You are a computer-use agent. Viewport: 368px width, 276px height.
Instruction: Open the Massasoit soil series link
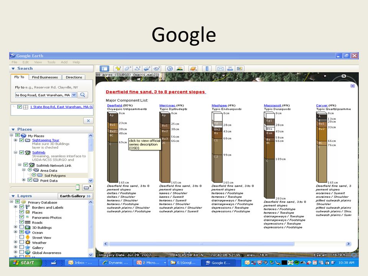click(x=273, y=106)
